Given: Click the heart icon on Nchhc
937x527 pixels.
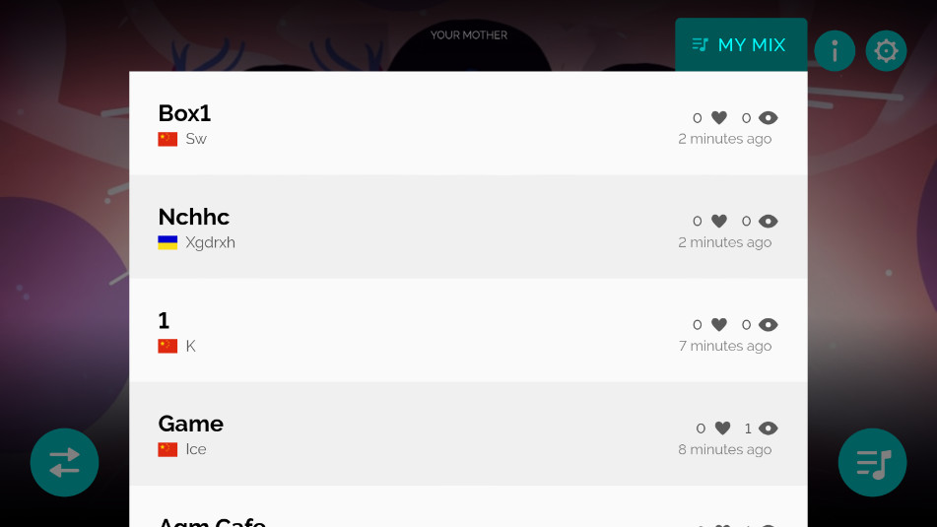Looking at the screenshot, I should pos(719,221).
